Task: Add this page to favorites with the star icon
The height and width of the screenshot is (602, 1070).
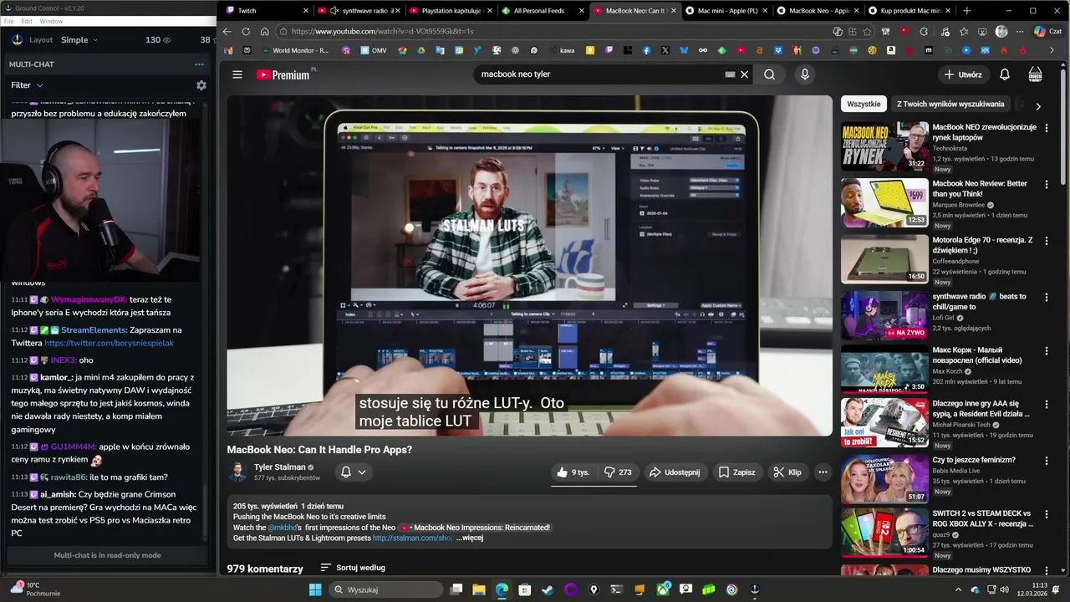Action: (867, 32)
